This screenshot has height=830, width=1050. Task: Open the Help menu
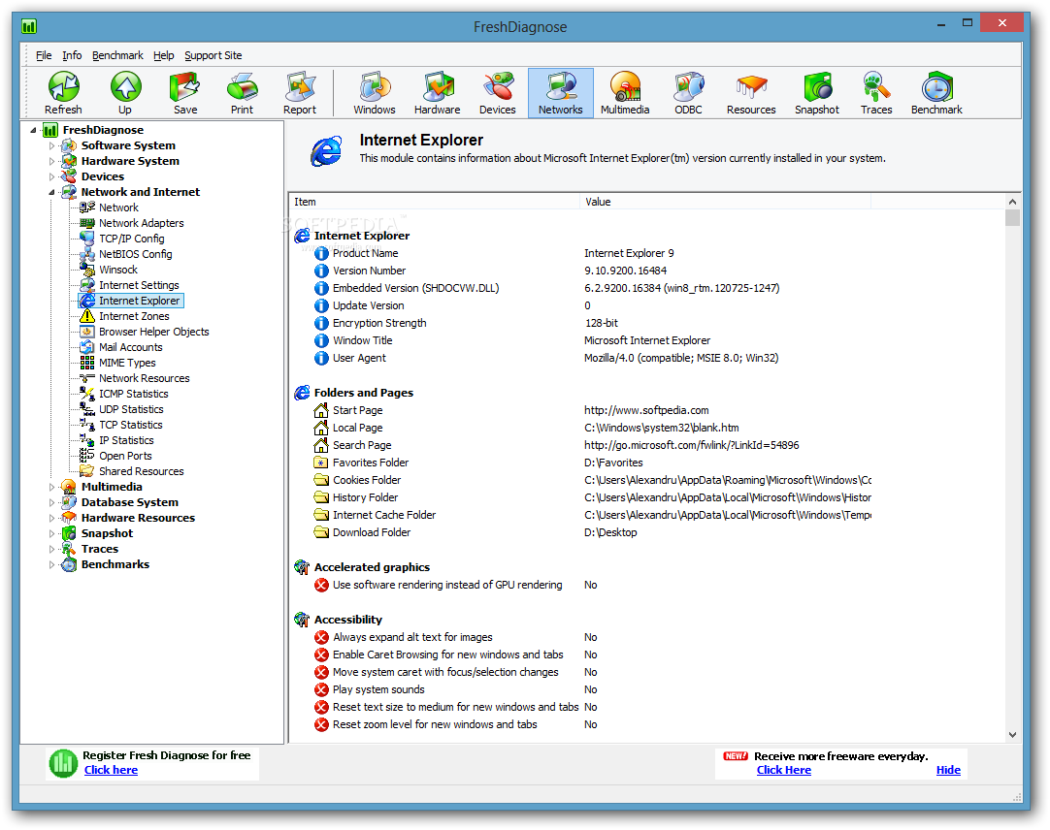(163, 55)
